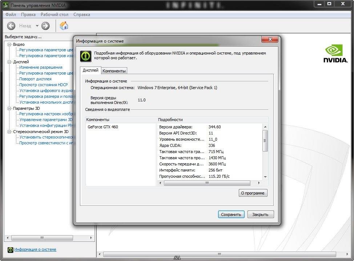The height and width of the screenshot is (261, 354).
Task: Select Регулировка размера и положения item
Action: [x=47, y=96]
